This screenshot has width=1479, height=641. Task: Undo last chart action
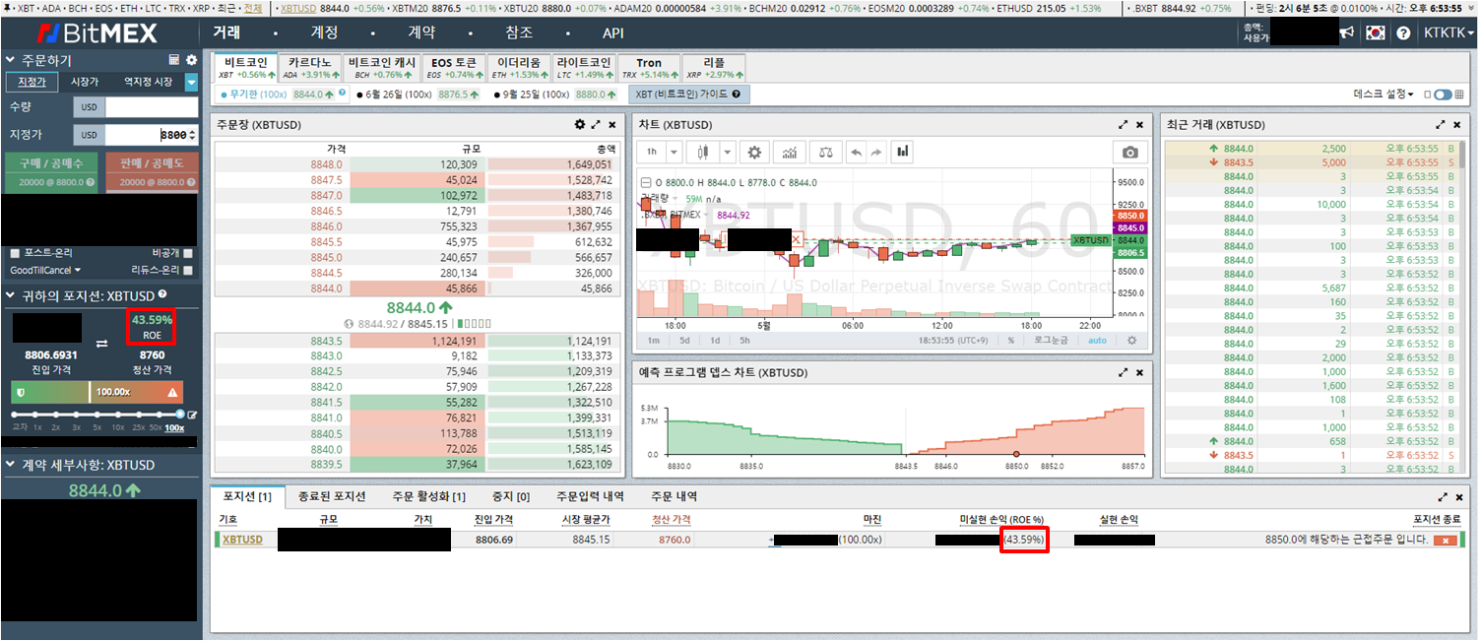click(x=856, y=153)
